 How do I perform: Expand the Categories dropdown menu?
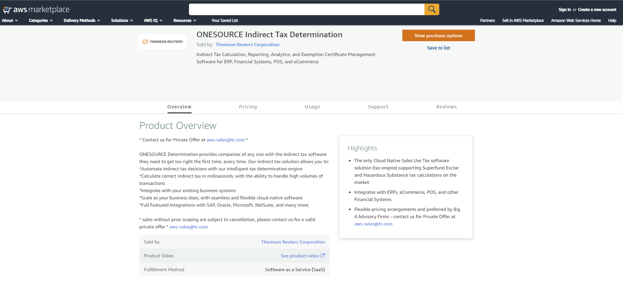(x=41, y=20)
